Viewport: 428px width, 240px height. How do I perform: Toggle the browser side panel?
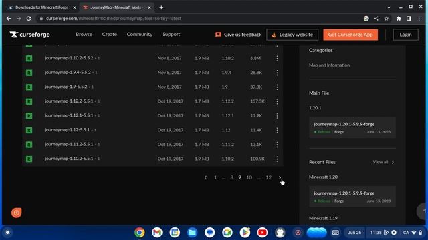409,19
